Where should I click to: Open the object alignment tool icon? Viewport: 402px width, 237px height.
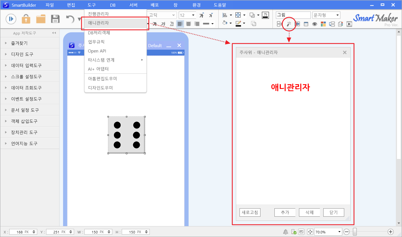point(225,15)
